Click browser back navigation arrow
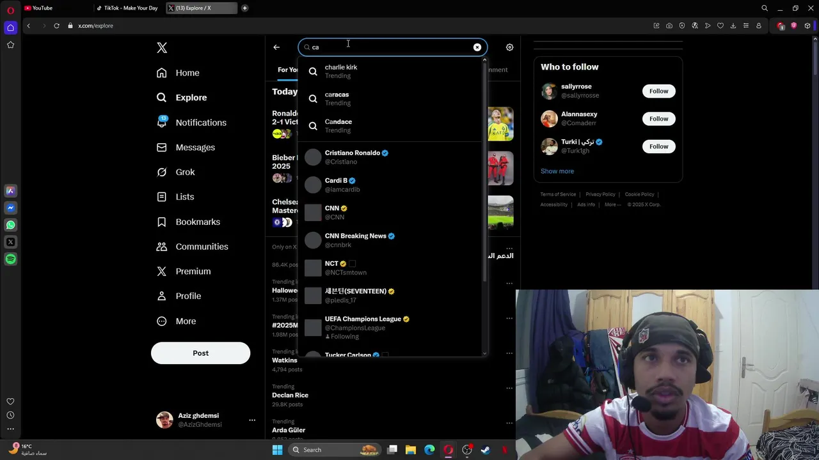Image resolution: width=819 pixels, height=460 pixels. pyautogui.click(x=28, y=26)
